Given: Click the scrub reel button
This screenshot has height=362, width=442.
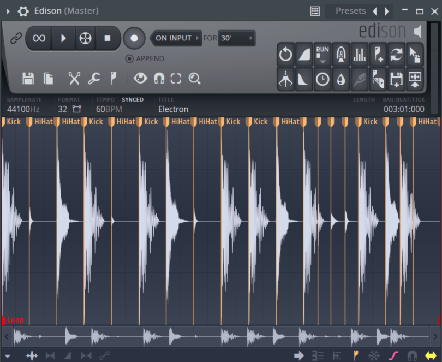Looking at the screenshot, I should click(x=86, y=38).
